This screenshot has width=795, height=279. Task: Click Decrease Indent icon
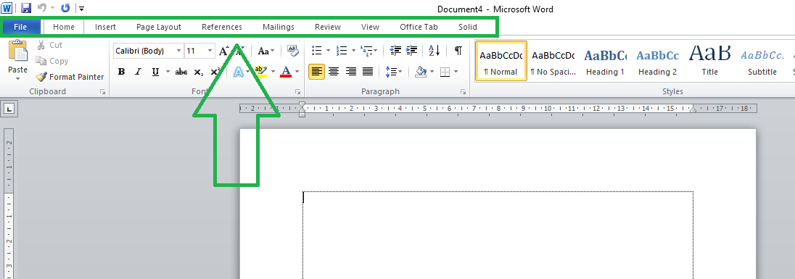point(396,51)
